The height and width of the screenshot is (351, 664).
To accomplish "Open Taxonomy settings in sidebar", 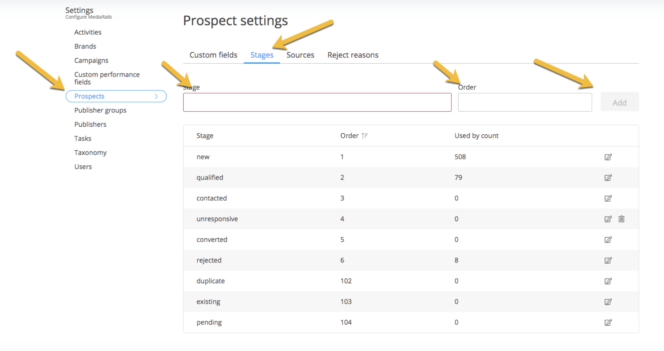I will [90, 153].
